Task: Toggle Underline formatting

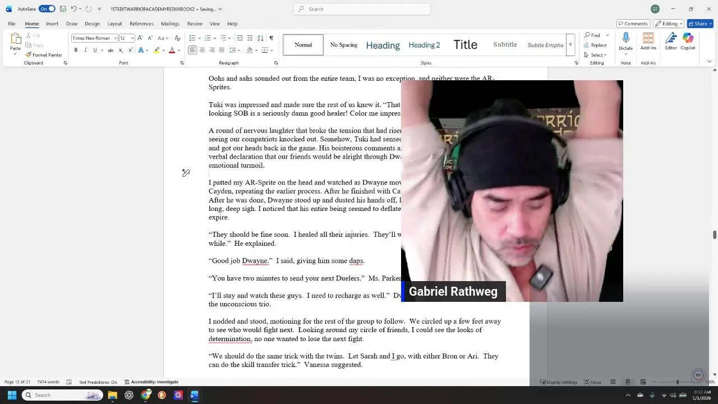Action: click(x=95, y=50)
